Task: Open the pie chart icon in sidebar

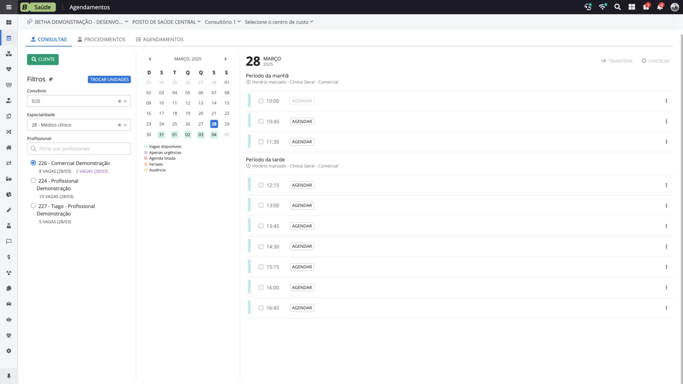Action: pyautogui.click(x=9, y=194)
